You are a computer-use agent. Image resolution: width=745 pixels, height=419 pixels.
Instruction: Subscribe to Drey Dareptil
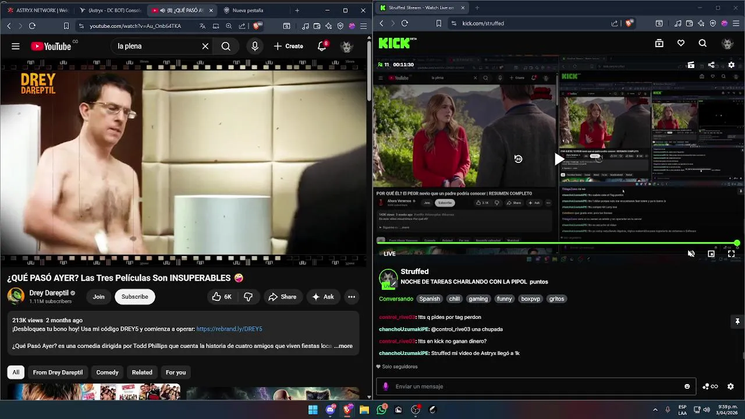tap(134, 297)
